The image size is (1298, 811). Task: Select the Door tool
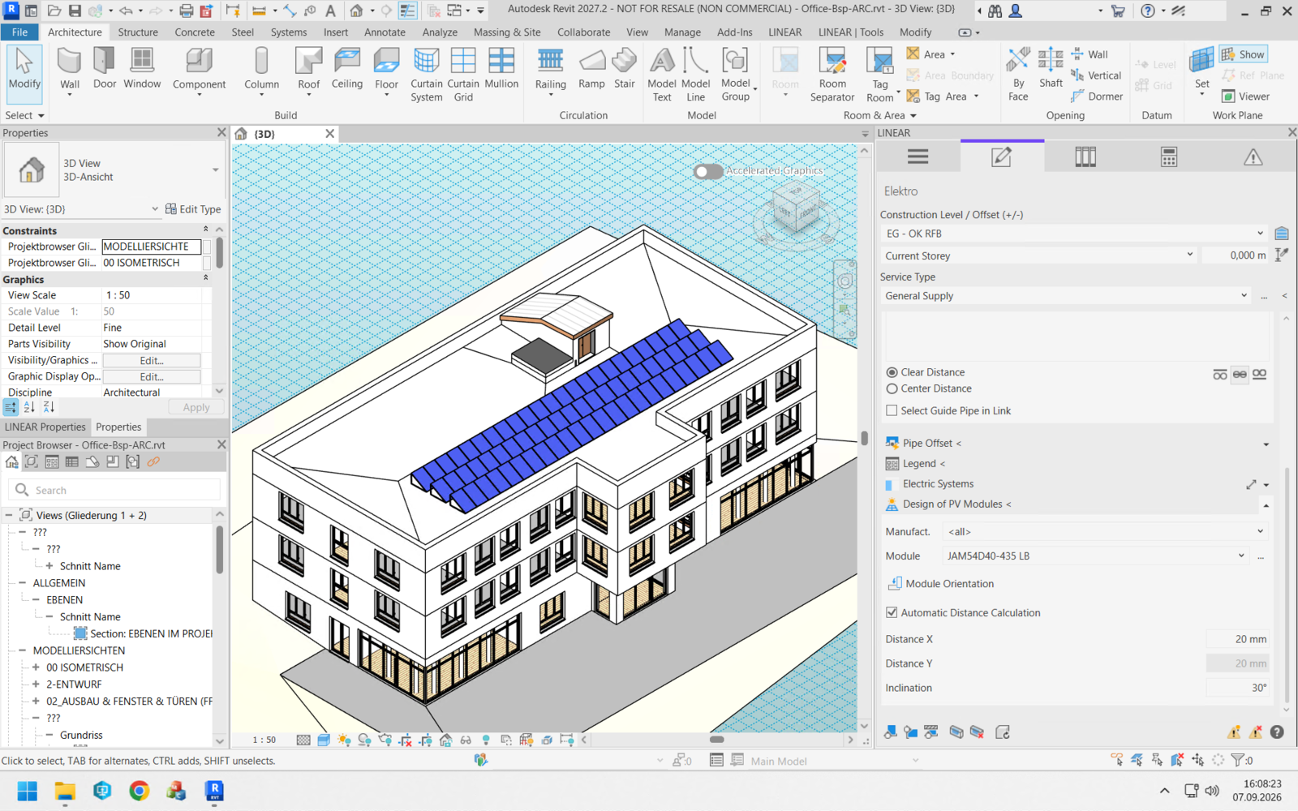[105, 67]
